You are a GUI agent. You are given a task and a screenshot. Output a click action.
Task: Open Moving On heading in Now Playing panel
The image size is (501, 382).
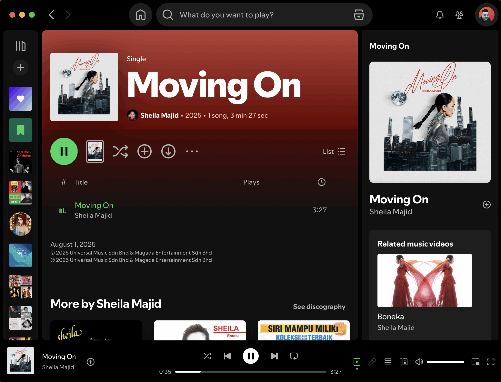click(399, 199)
